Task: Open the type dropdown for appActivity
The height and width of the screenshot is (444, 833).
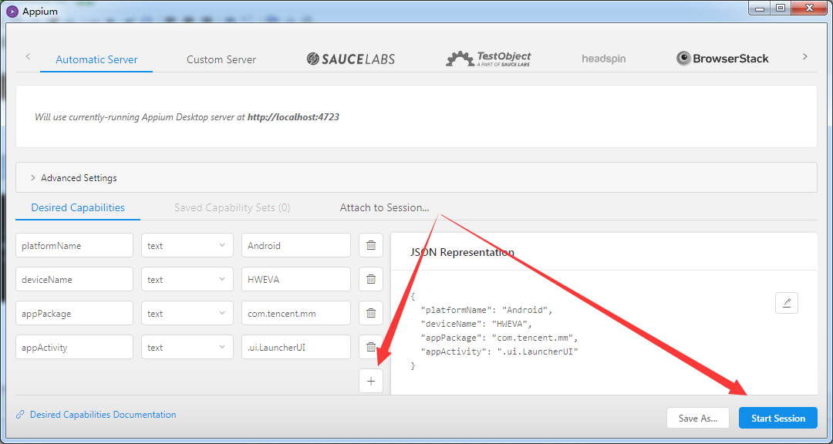Action: (x=187, y=347)
